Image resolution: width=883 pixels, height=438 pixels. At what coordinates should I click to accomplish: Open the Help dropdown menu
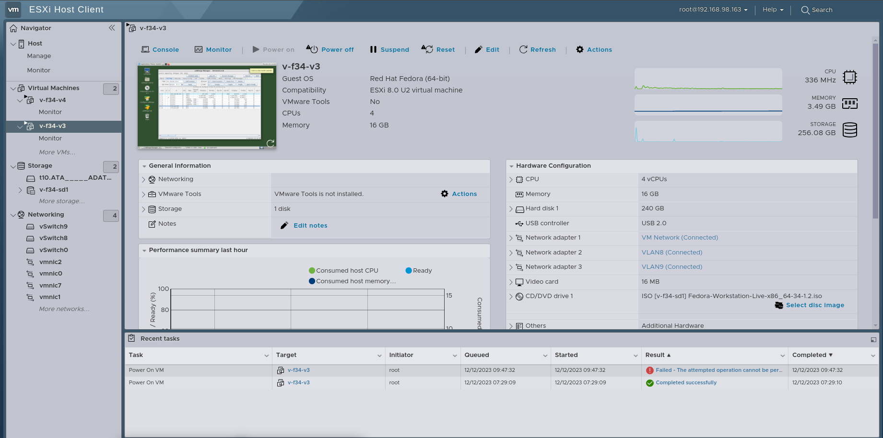[773, 10]
